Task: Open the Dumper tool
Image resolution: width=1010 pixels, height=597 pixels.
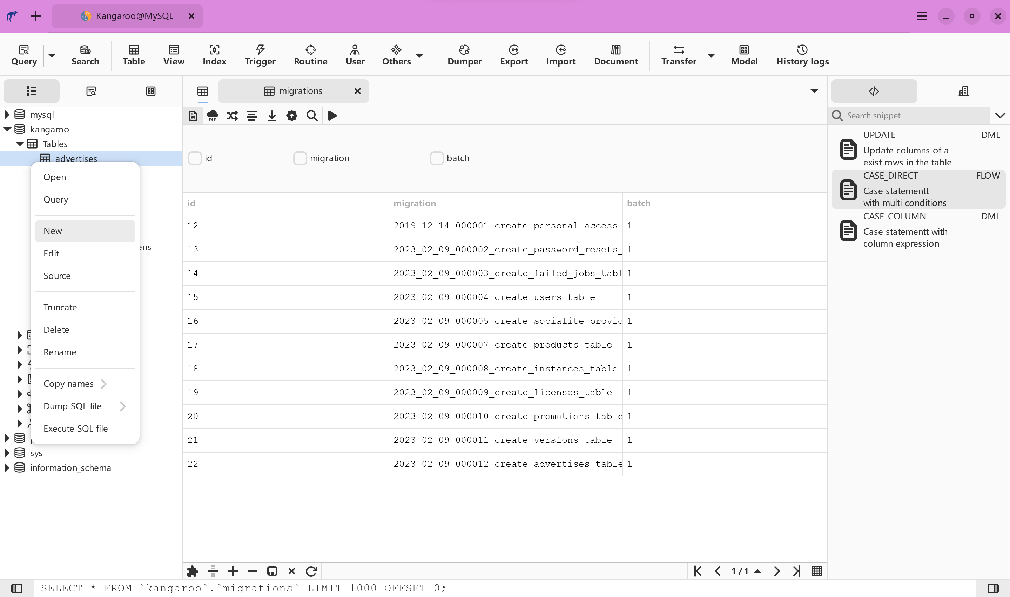Action: tap(464, 54)
